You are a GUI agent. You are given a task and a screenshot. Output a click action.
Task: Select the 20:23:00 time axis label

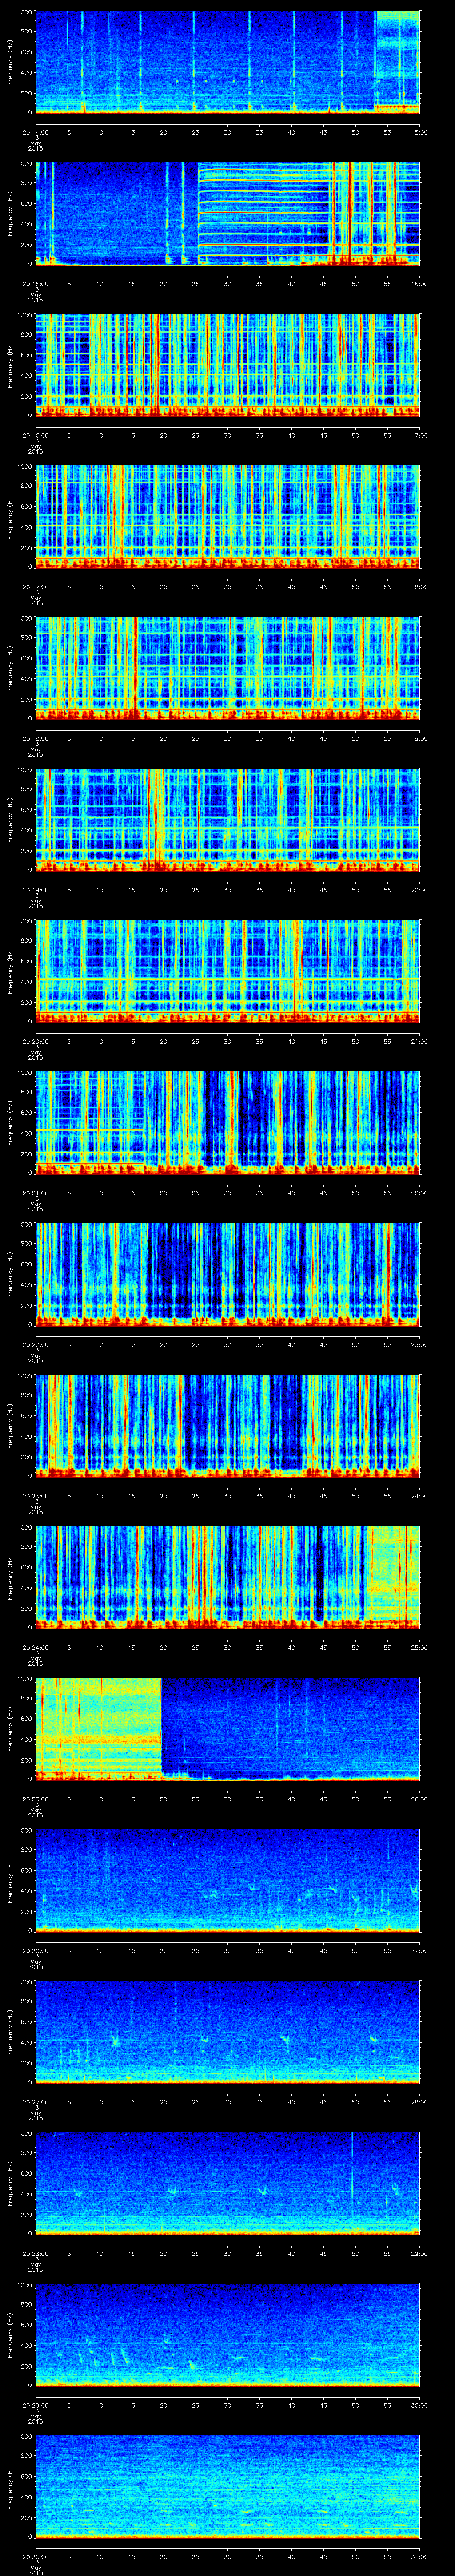pos(36,1495)
